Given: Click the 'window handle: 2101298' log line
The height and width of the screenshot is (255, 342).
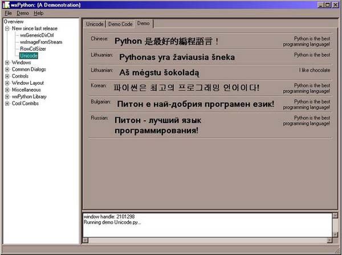Looking at the screenshot, I should tap(109, 217).
